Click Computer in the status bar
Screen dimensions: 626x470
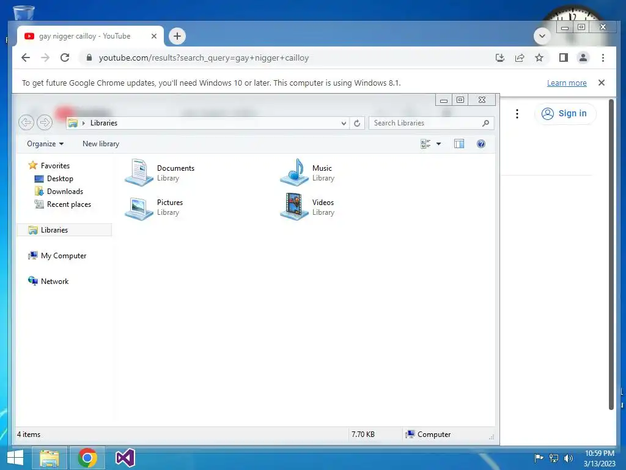point(428,434)
